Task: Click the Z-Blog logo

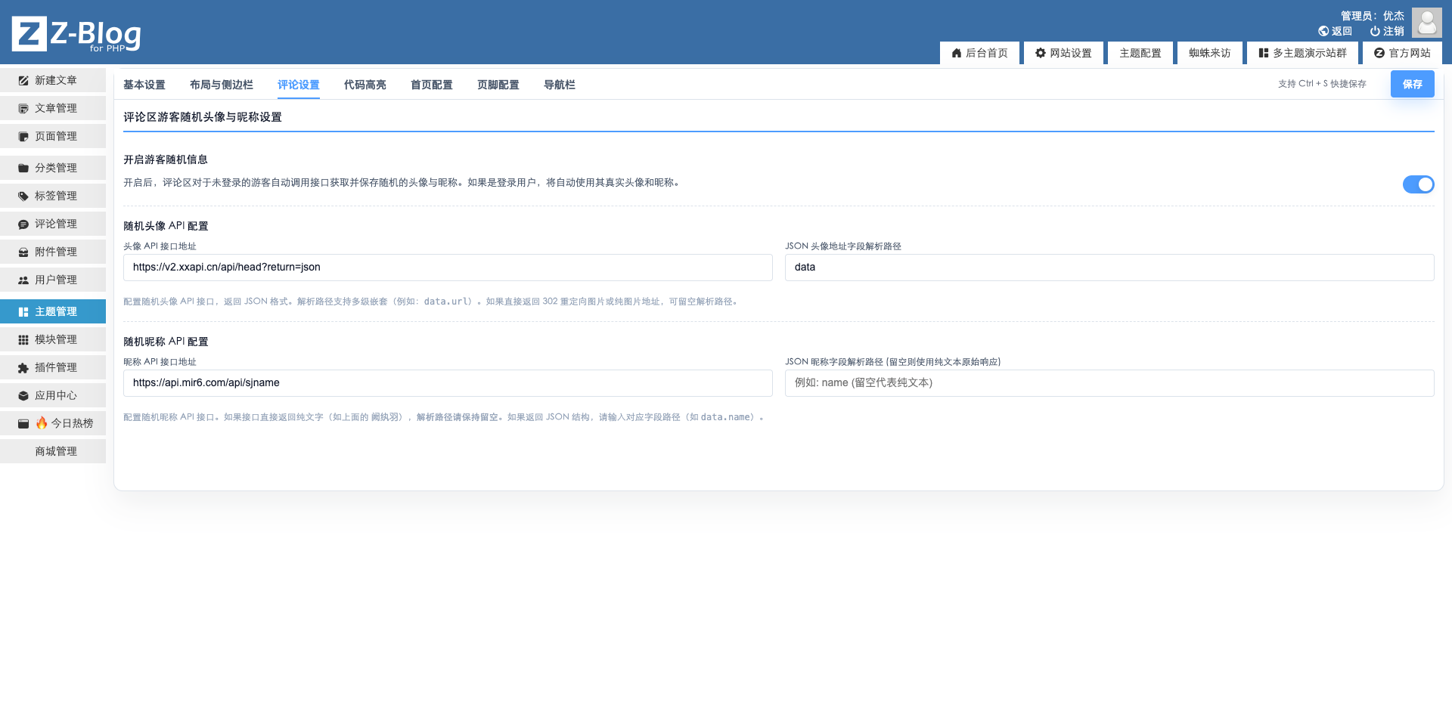Action: click(76, 34)
